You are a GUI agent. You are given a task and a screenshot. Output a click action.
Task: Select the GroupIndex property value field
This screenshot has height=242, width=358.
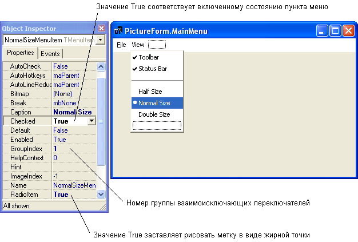74,148
